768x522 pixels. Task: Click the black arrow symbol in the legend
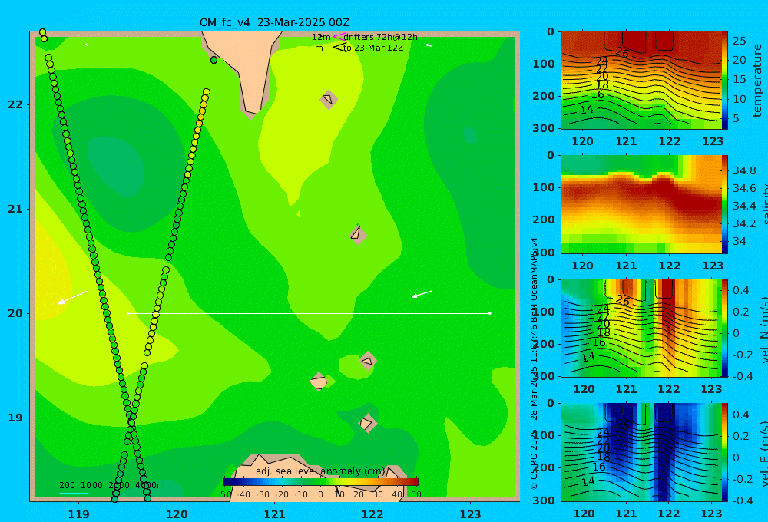coord(339,48)
